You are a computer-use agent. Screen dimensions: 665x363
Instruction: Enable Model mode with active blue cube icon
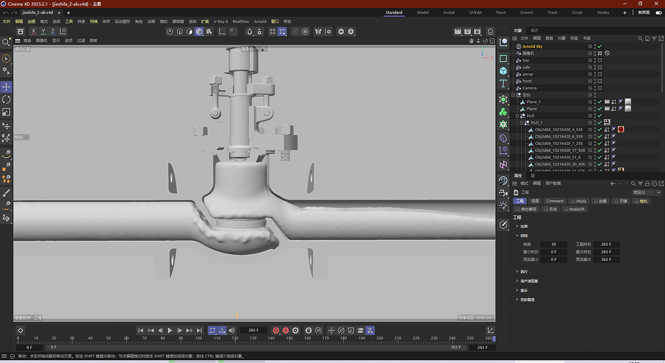199,32
